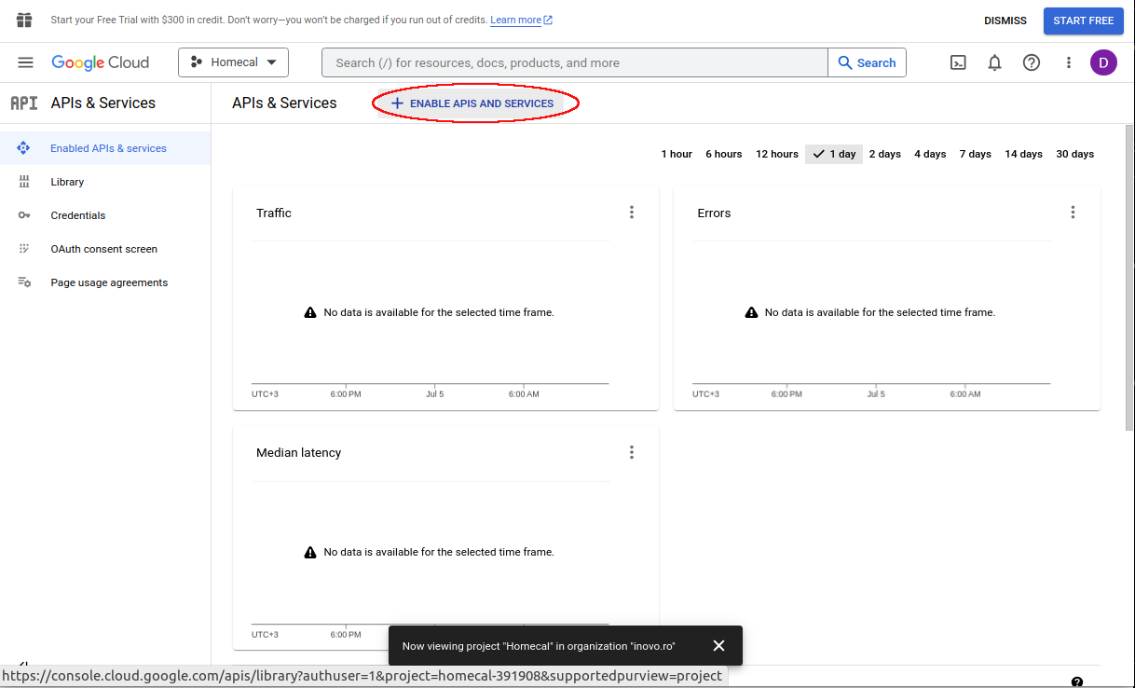Click ENABLE APIS AND SERVICES

tap(475, 103)
